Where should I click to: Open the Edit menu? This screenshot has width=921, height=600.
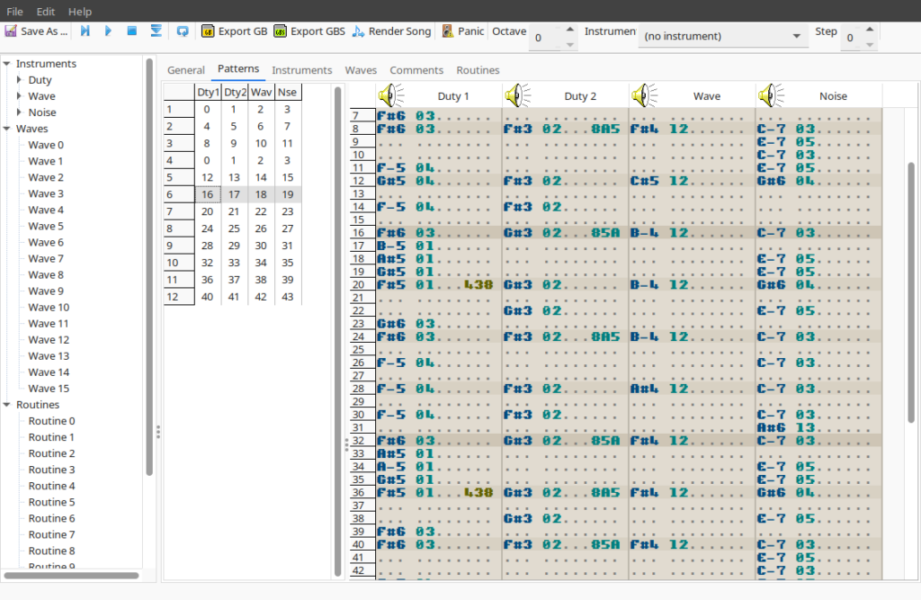click(45, 12)
